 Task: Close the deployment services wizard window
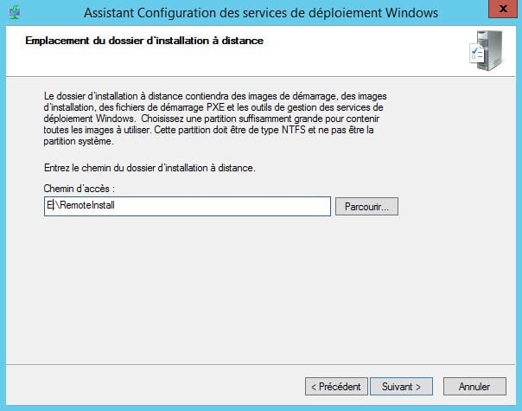[500, 11]
